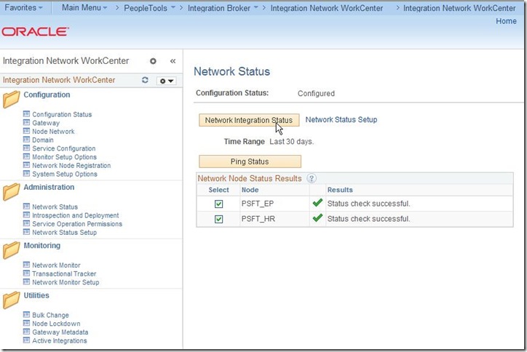
Task: Click the Administration folder icon
Action: click(x=11, y=191)
